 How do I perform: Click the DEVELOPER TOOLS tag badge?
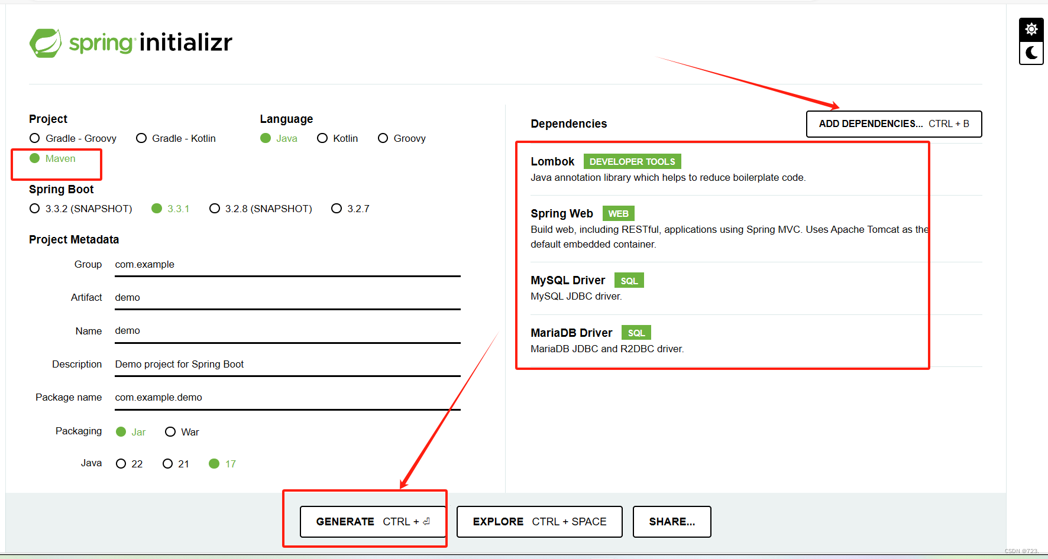point(632,161)
